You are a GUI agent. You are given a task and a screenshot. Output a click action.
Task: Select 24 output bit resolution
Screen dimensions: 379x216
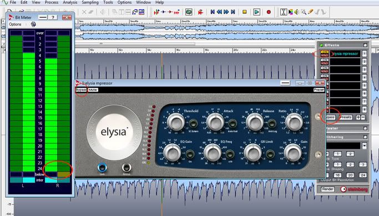point(363,175)
